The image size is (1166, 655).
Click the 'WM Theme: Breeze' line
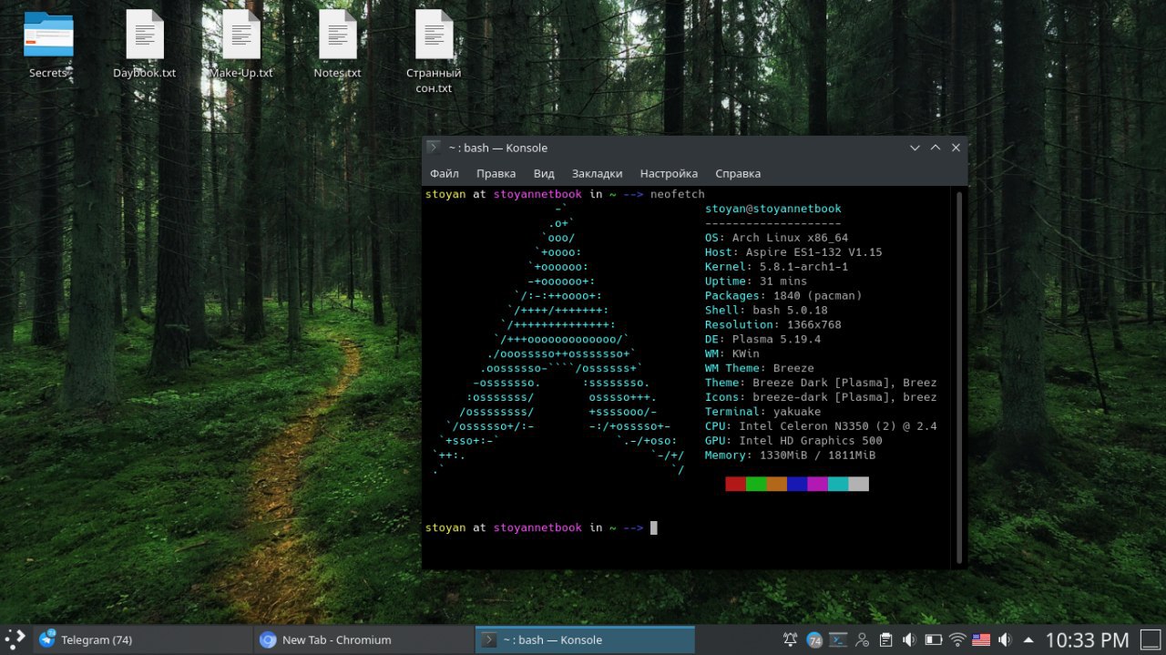[760, 369]
